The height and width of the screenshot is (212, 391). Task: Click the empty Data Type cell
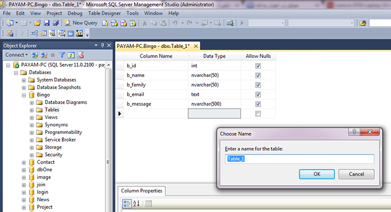point(214,114)
